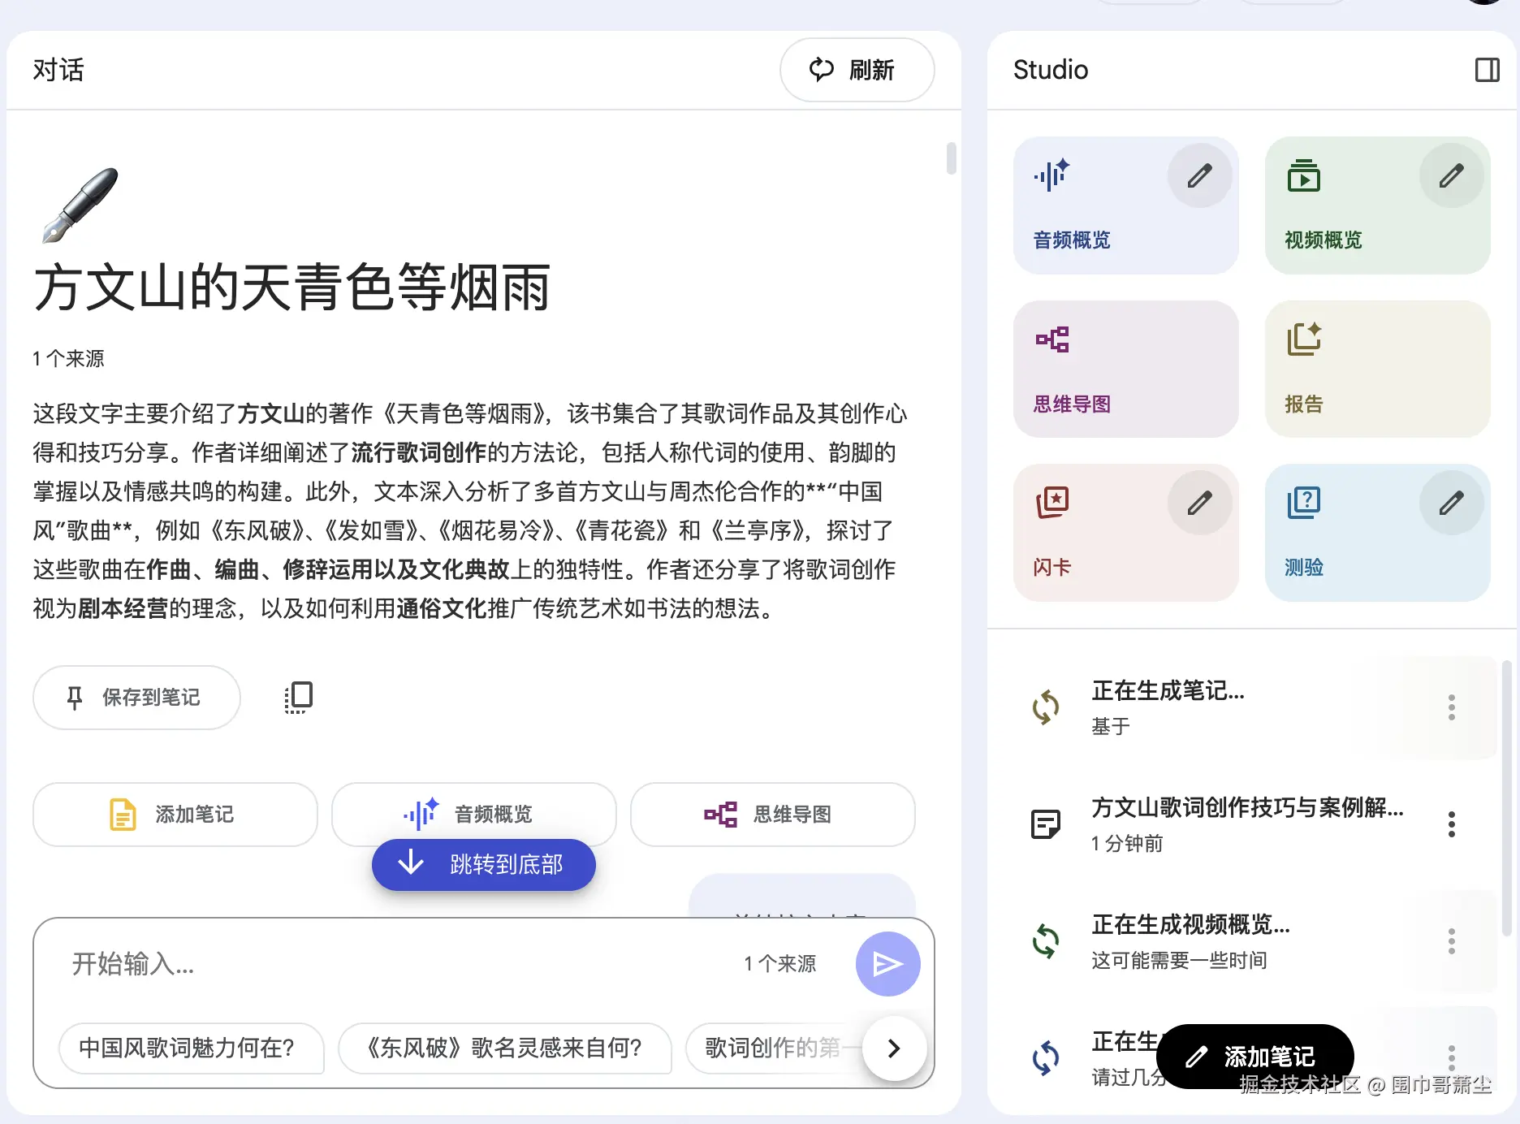This screenshot has width=1520, height=1124.
Task: Collapse the Studio panel
Action: point(1488,71)
